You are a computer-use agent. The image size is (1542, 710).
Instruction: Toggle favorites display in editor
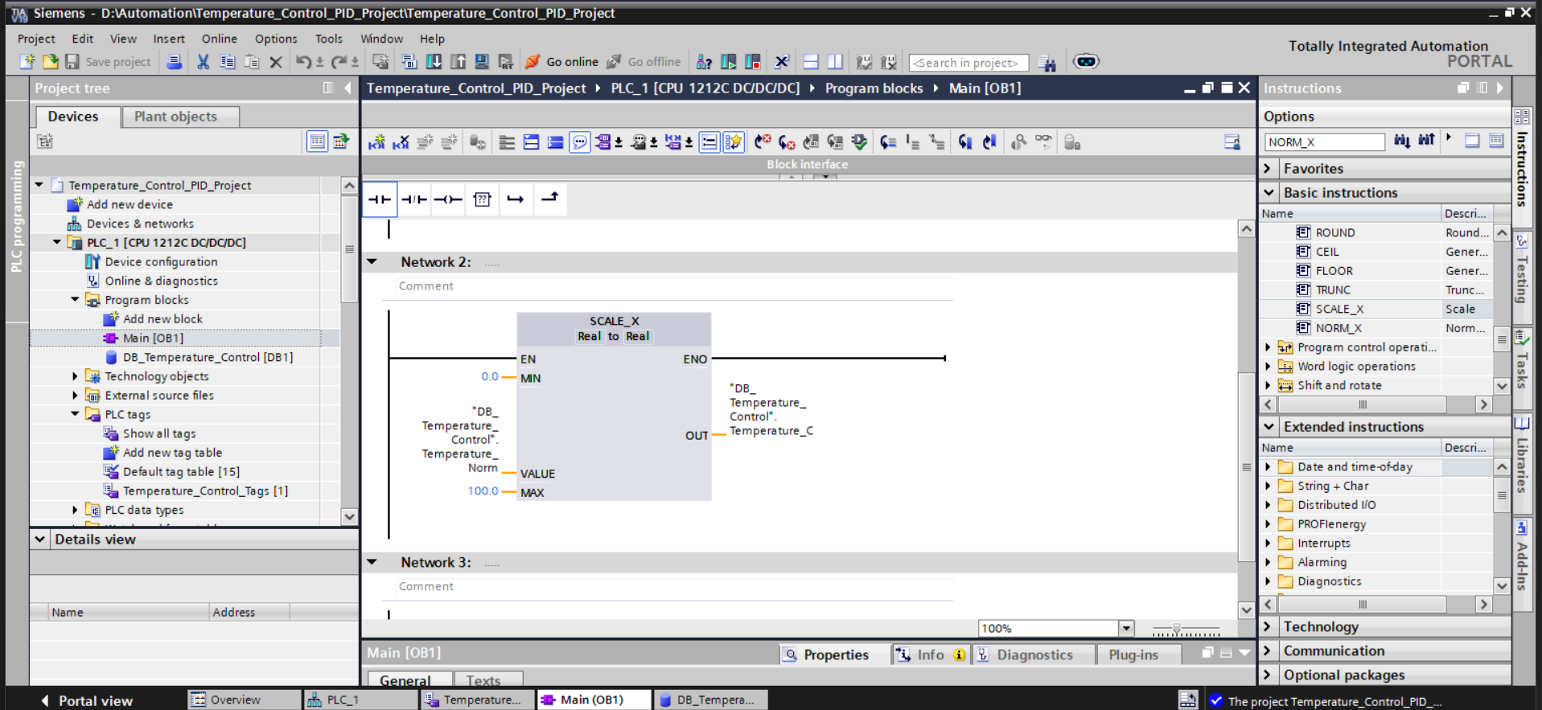tap(733, 142)
